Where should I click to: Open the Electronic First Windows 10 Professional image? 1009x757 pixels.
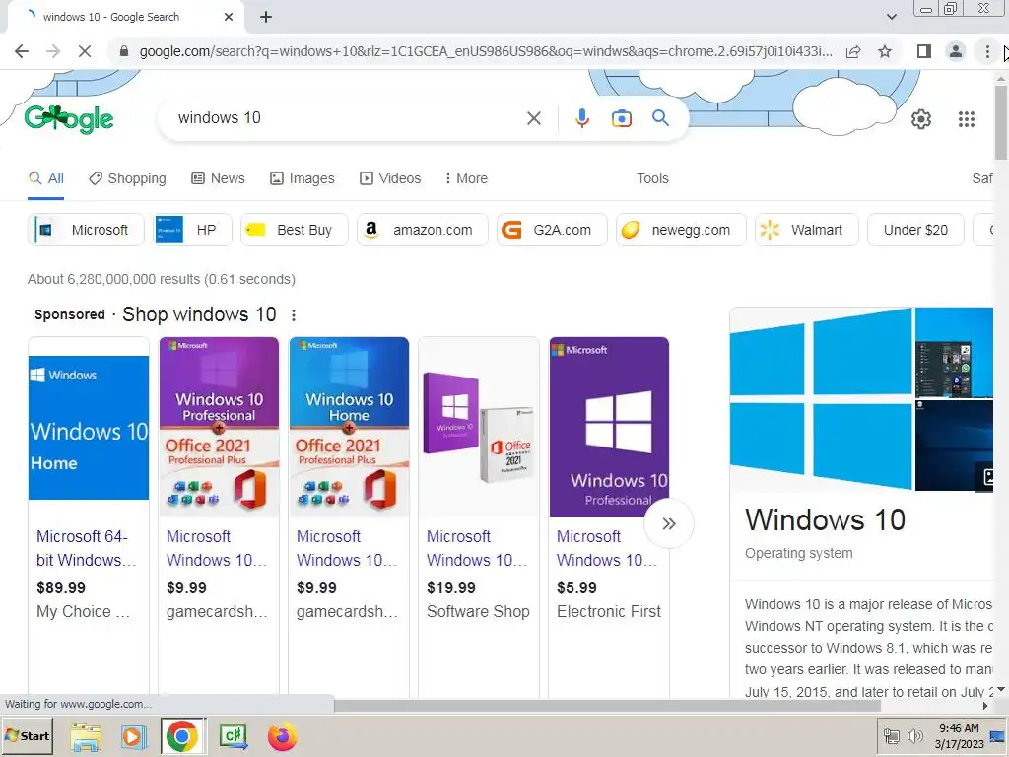pyautogui.click(x=609, y=427)
